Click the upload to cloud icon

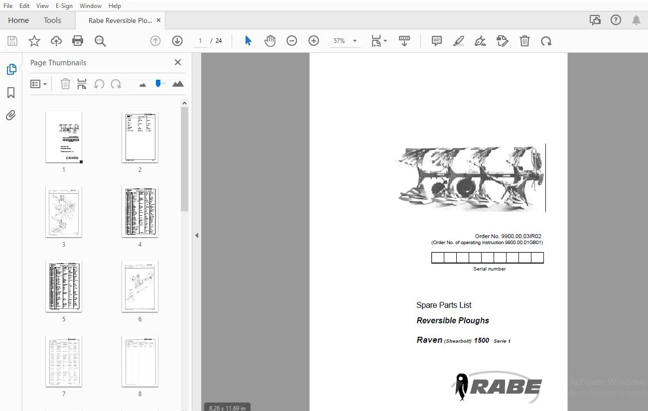pos(56,41)
